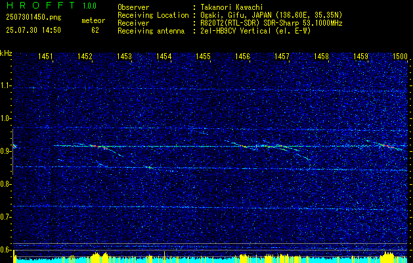Image resolution: width=413 pixels, height=263 pixels.
Task: Select the receiver text R820T2(RTL-SDR) SDR-Sharp 53.1000MHz
Action: pyautogui.click(x=271, y=23)
